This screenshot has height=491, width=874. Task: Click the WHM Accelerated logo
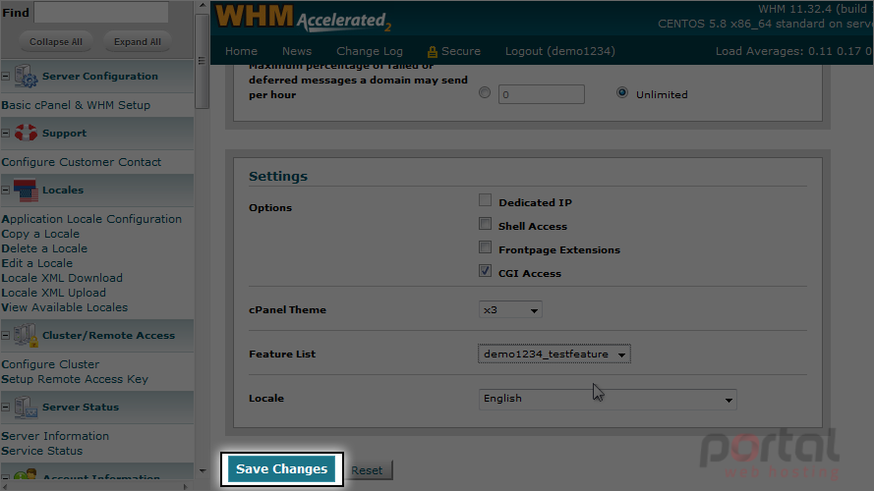coord(303,19)
